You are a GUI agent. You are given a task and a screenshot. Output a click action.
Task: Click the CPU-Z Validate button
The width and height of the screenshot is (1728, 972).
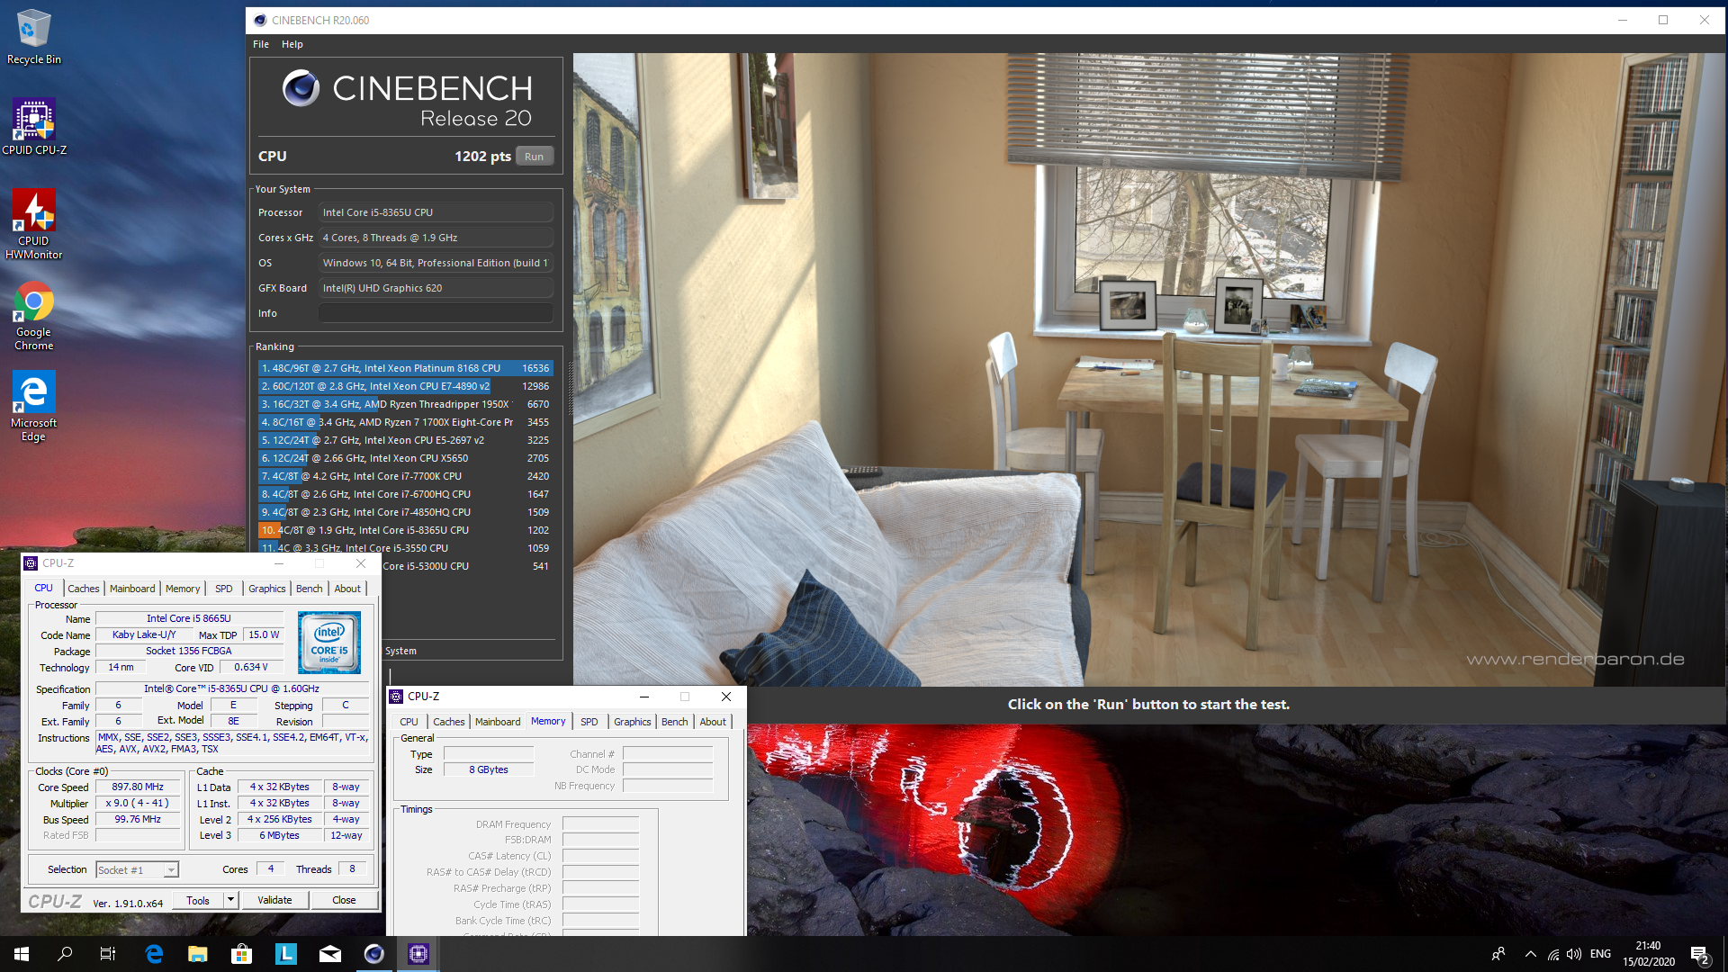pyautogui.click(x=274, y=901)
